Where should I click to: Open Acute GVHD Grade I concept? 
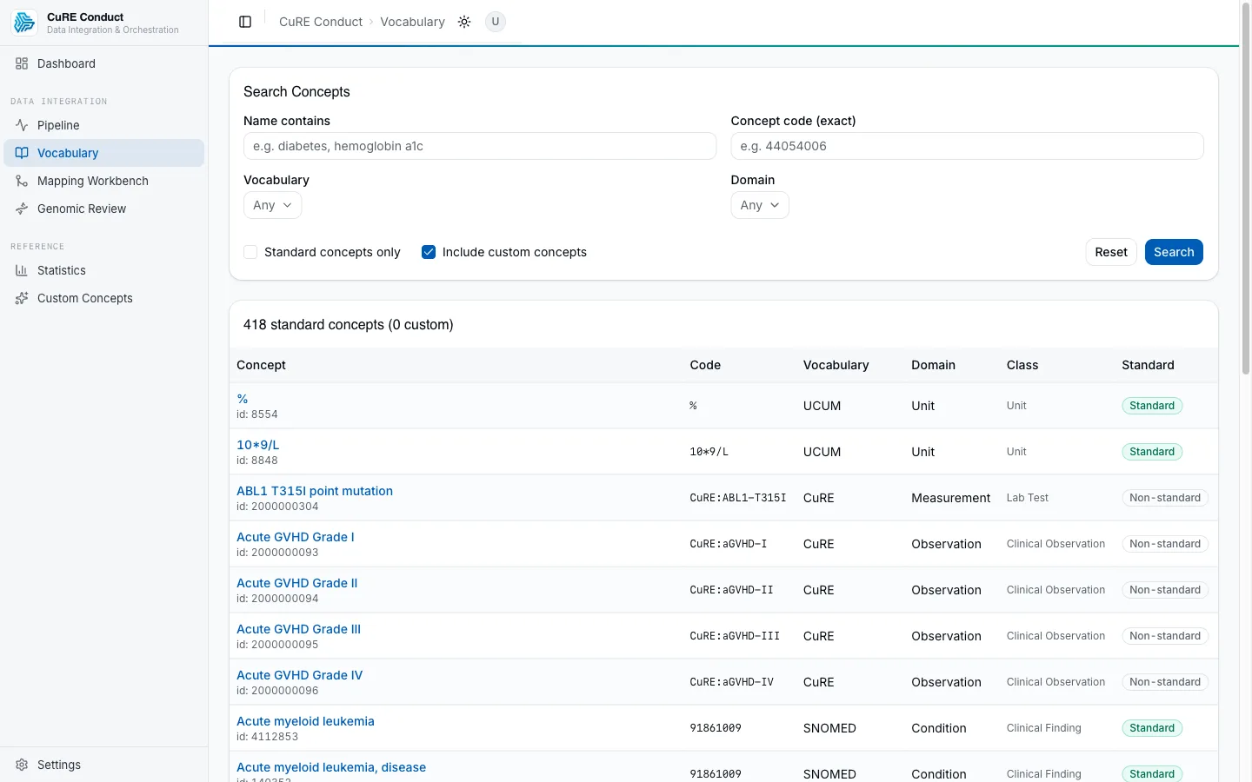point(296,537)
